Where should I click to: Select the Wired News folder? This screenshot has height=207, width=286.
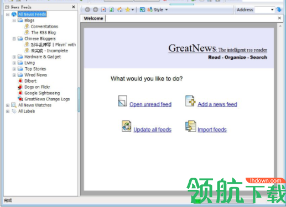[35, 75]
